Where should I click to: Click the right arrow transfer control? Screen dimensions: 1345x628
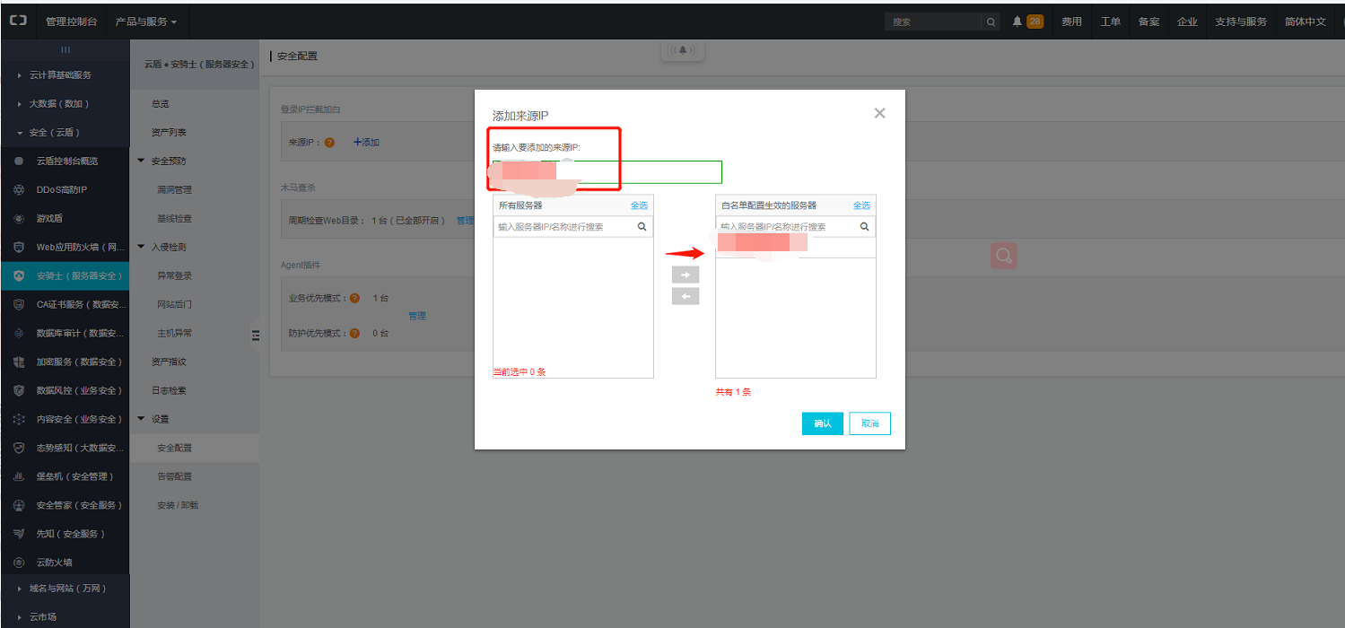pyautogui.click(x=686, y=275)
